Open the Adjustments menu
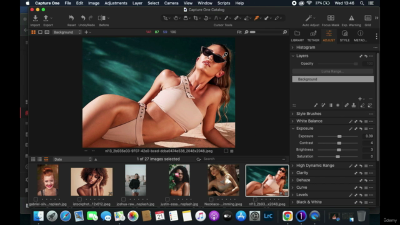Screen dimensions: 400x225 tap(116, 3)
